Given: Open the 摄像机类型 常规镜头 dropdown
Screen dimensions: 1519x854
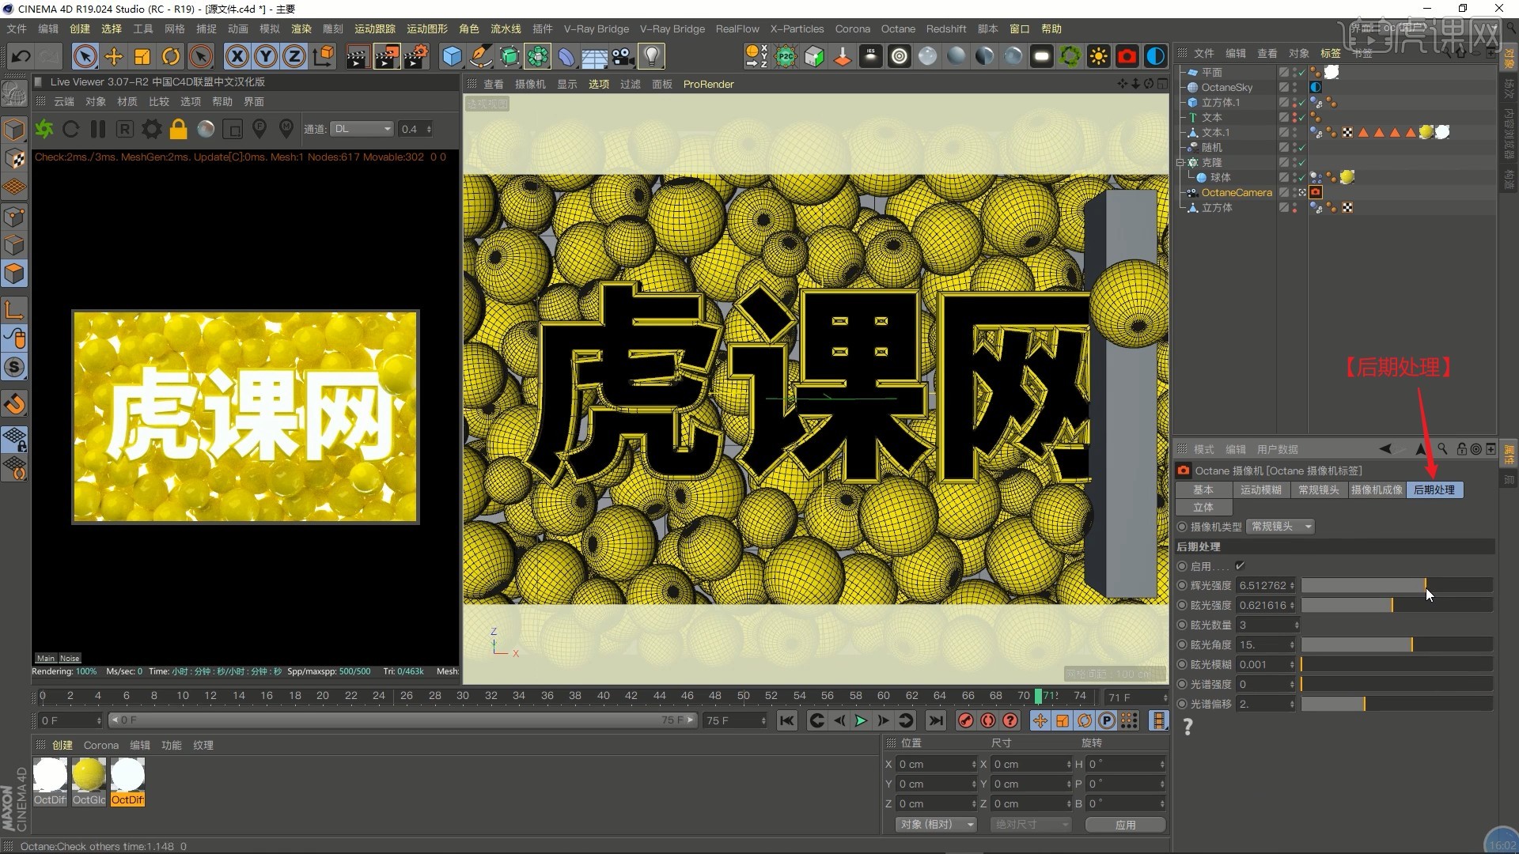Looking at the screenshot, I should tap(1279, 527).
